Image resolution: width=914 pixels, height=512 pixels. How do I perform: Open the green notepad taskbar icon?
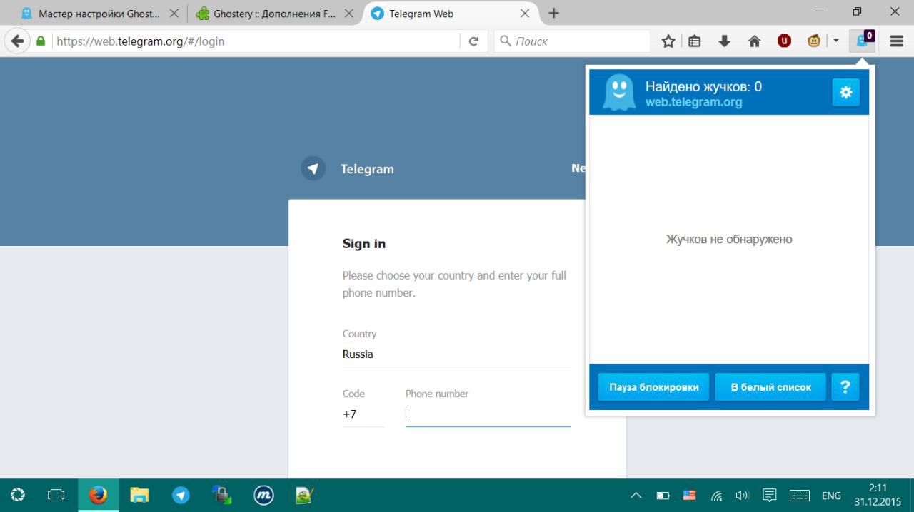[x=306, y=495]
